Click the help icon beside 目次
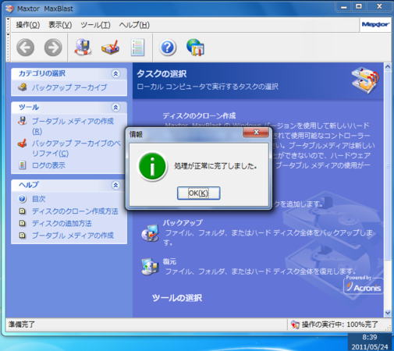The width and height of the screenshot is (394, 351). 23,199
